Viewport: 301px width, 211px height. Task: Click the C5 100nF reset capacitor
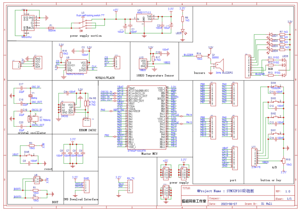click(29, 164)
